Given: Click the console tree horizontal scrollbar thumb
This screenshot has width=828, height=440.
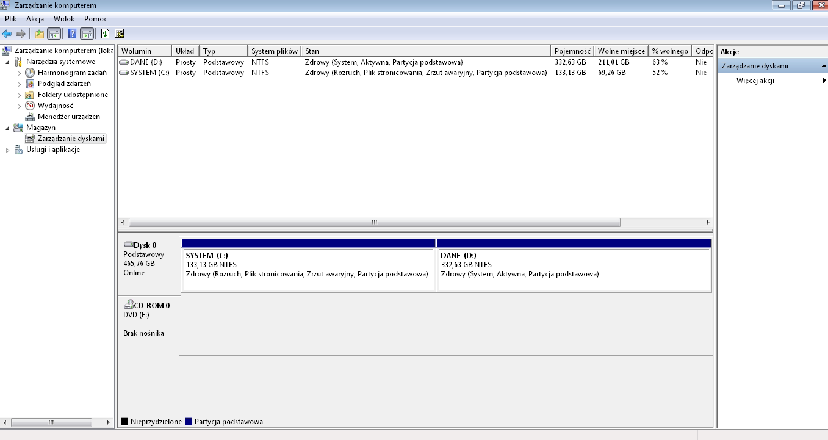Looking at the screenshot, I should (51, 422).
